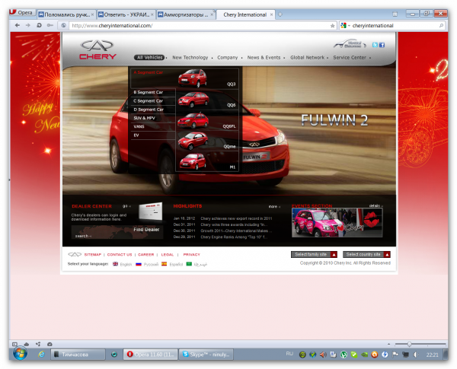The image size is (457, 369).
Task: Click Events Section 'details' link
Action: [x=376, y=205]
